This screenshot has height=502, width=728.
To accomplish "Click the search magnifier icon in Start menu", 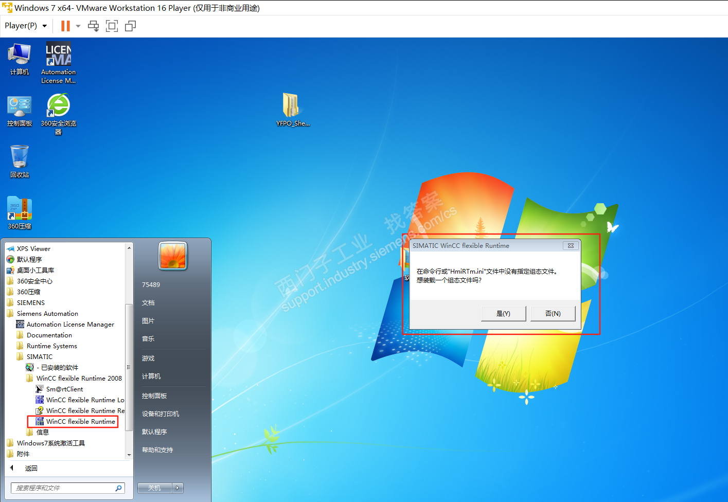I will coord(119,488).
